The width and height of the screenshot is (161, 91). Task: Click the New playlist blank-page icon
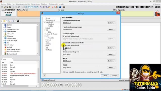(2, 7)
